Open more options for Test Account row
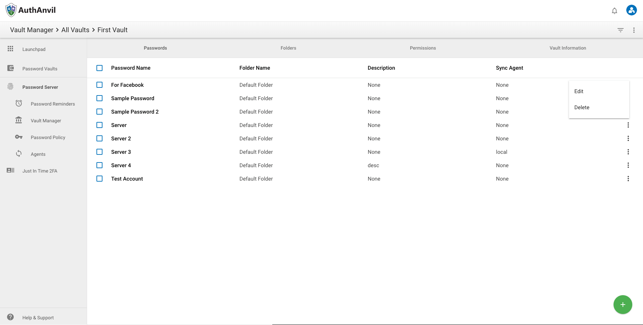 [628, 179]
